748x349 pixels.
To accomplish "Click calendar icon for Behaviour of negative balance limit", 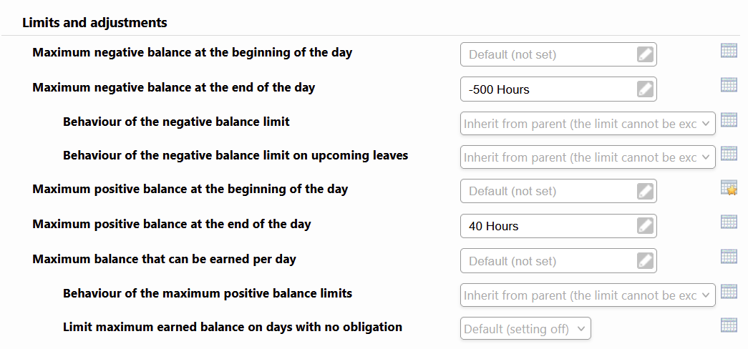I will pyautogui.click(x=729, y=119).
